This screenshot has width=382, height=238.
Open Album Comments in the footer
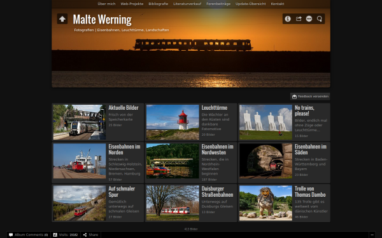[28, 235]
